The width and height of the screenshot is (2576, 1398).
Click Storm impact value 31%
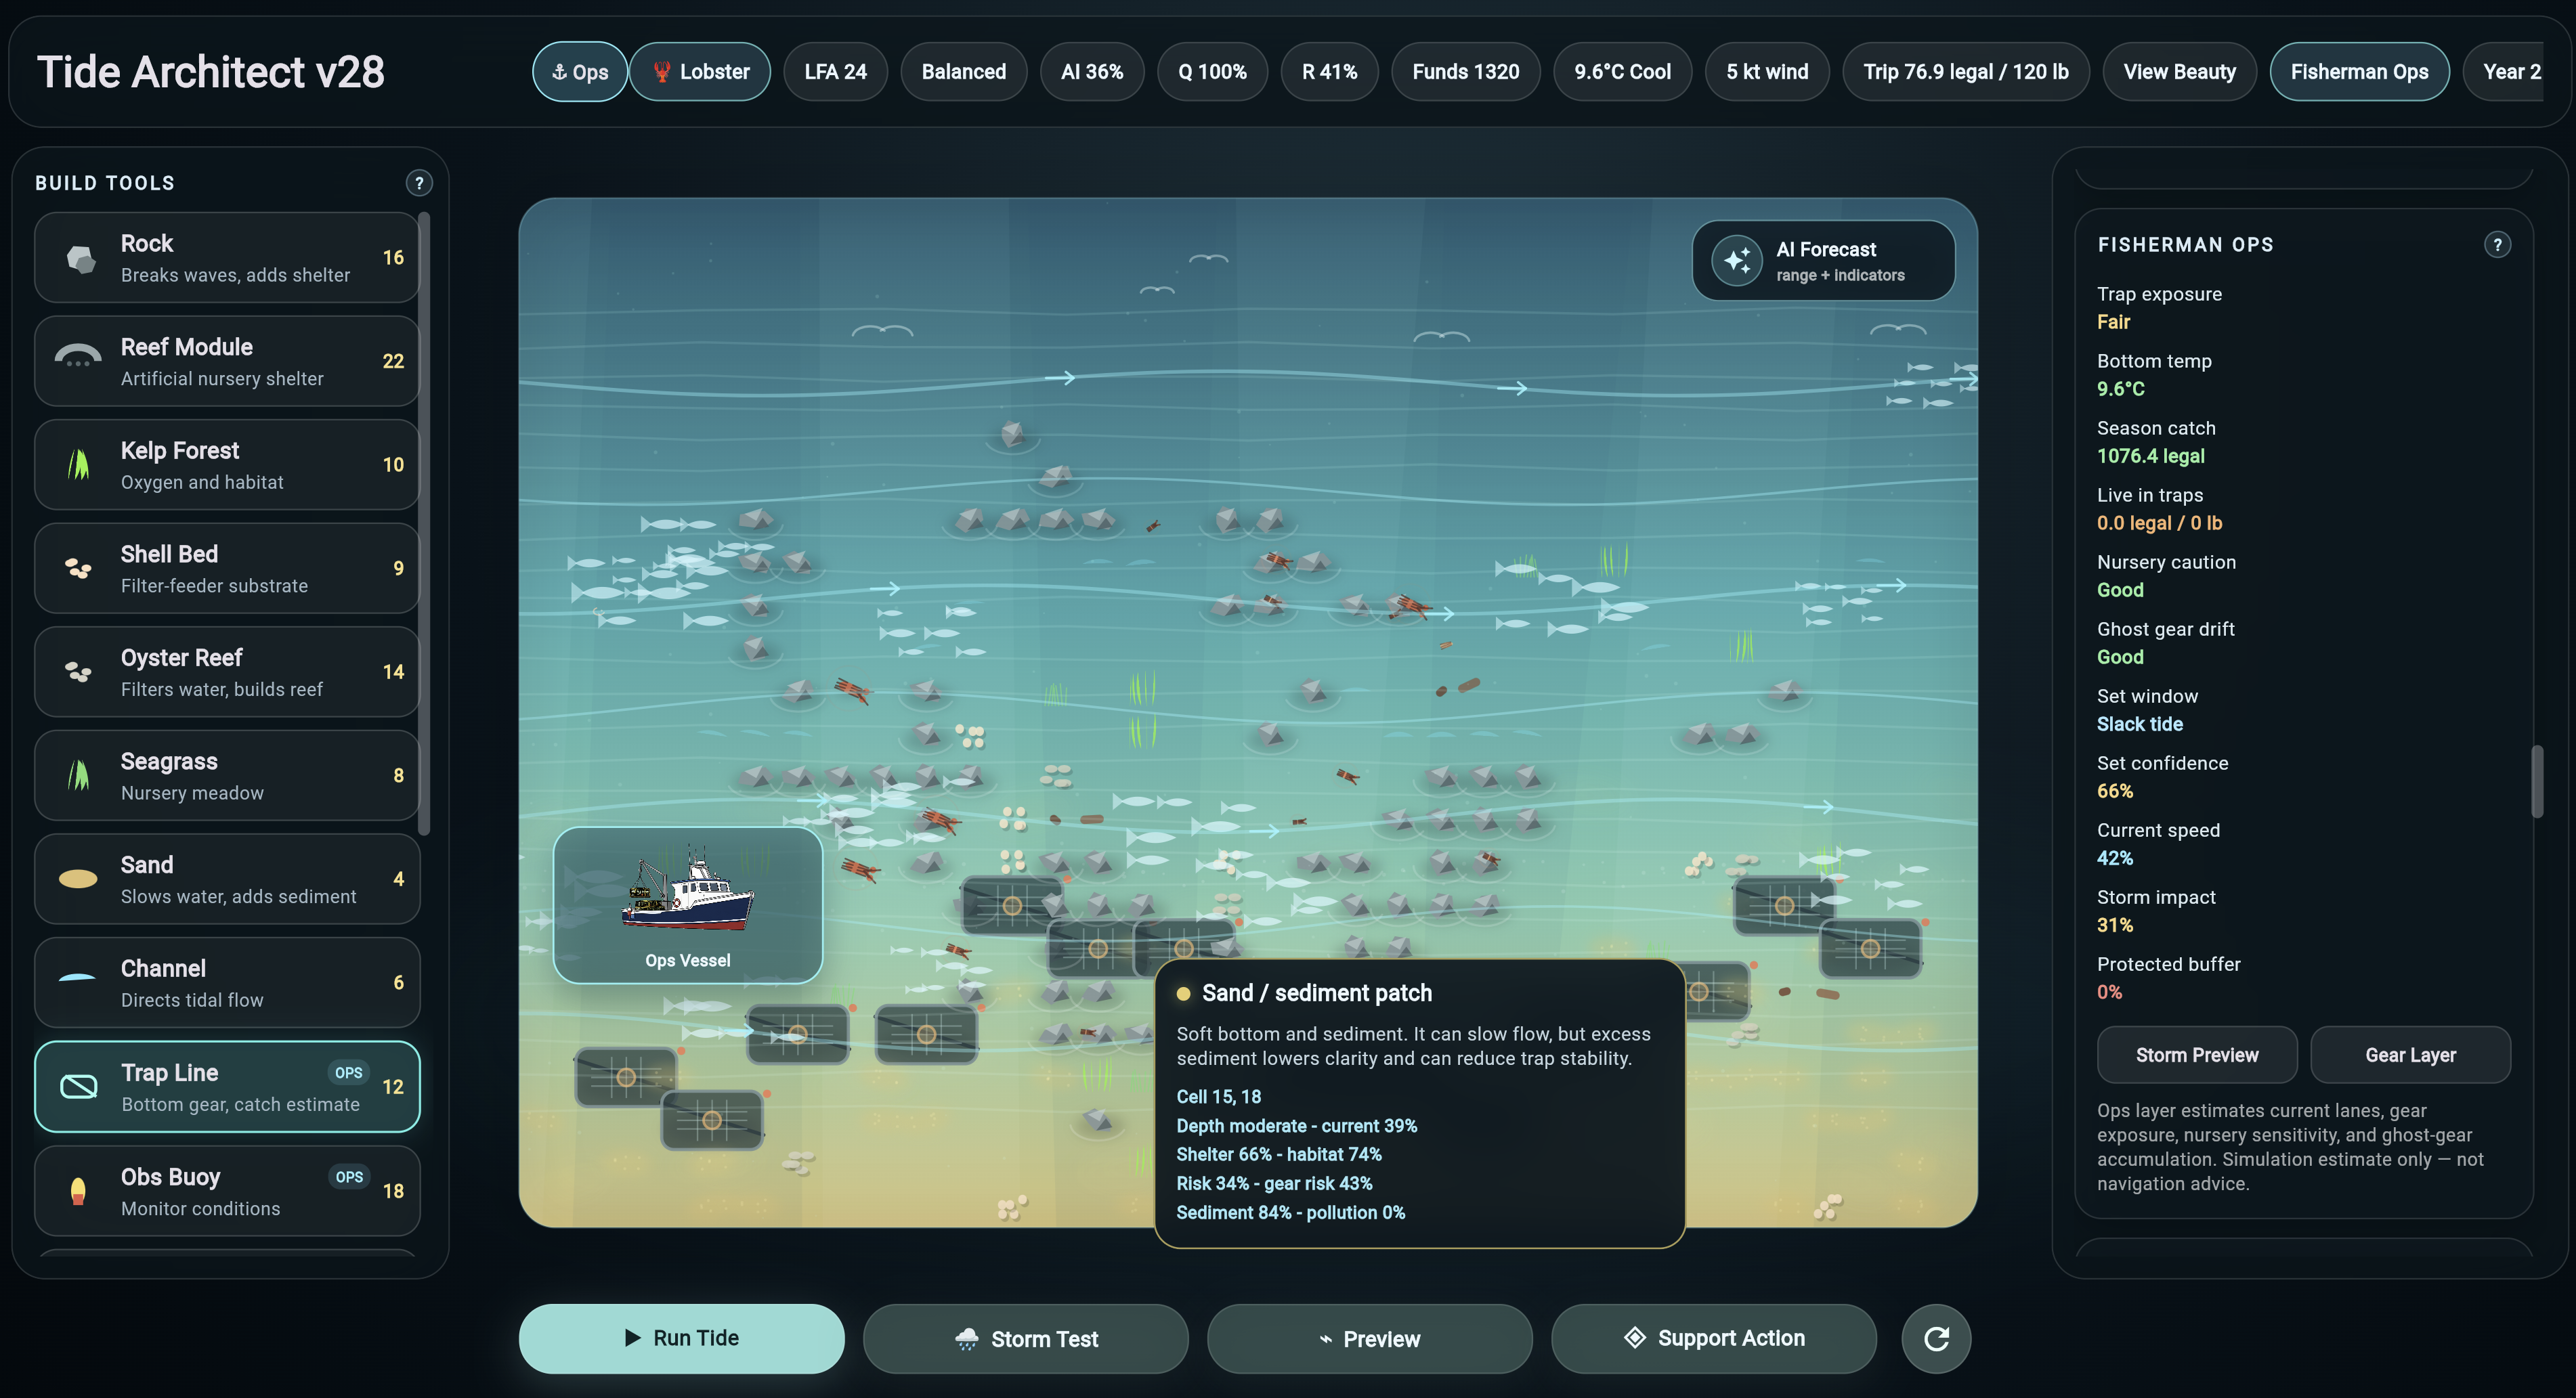click(x=2114, y=925)
